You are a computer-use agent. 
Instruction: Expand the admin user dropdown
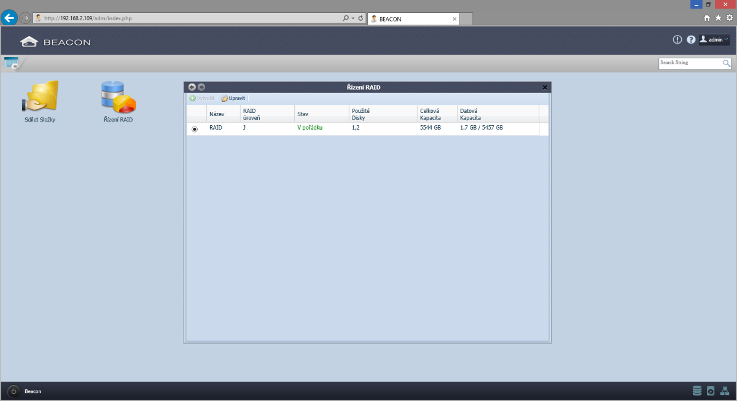point(714,40)
